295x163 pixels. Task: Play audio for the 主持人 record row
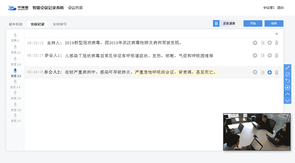(x=255, y=43)
